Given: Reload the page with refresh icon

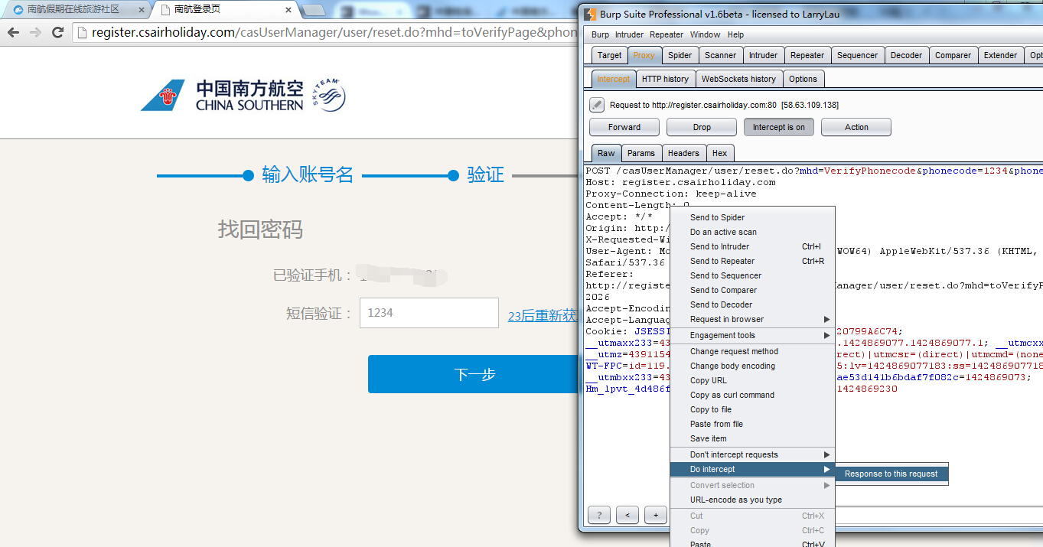Looking at the screenshot, I should click(x=57, y=32).
